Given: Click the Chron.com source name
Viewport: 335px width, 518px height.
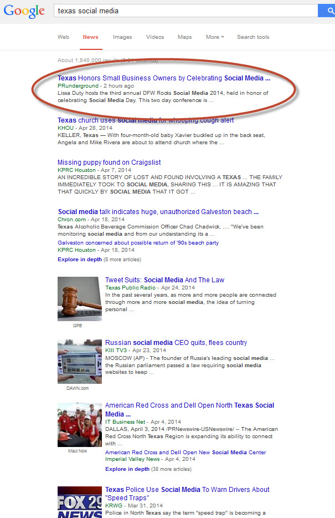Looking at the screenshot, I should [x=71, y=220].
